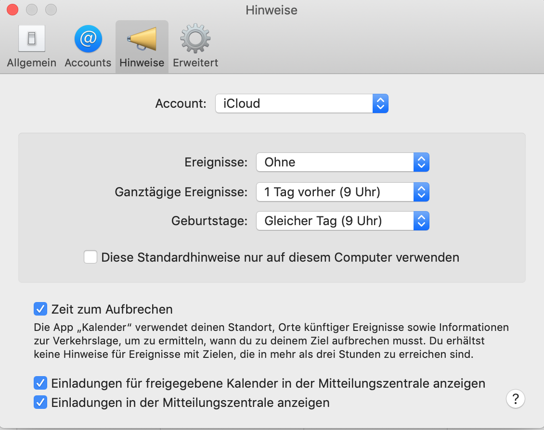Enable Standardhinweise only on this computer
Screen dimensions: 544x430
tap(91, 257)
